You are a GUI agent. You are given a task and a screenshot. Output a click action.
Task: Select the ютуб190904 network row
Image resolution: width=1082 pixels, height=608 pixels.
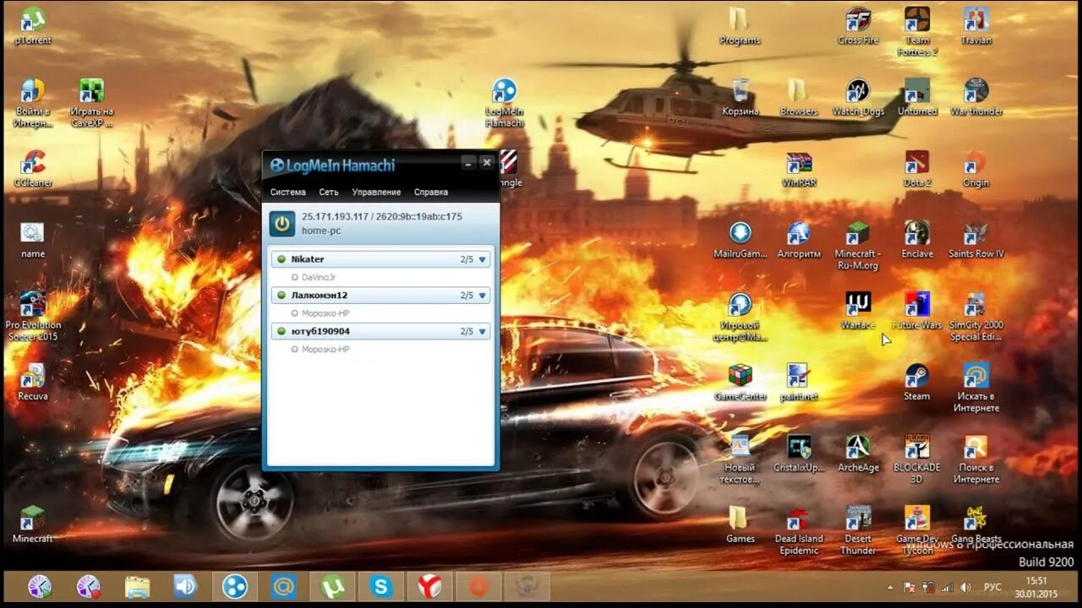380,332
